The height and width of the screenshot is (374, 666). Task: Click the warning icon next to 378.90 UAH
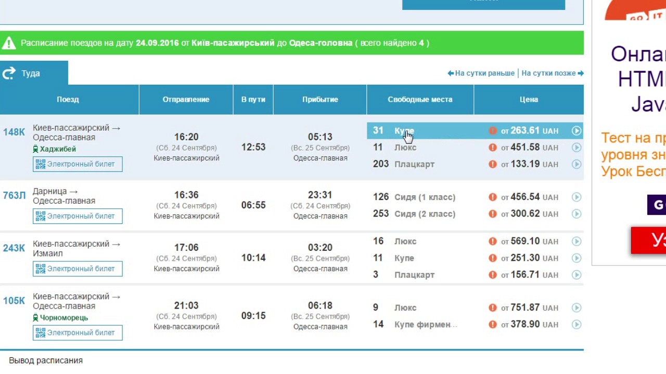pyautogui.click(x=493, y=324)
